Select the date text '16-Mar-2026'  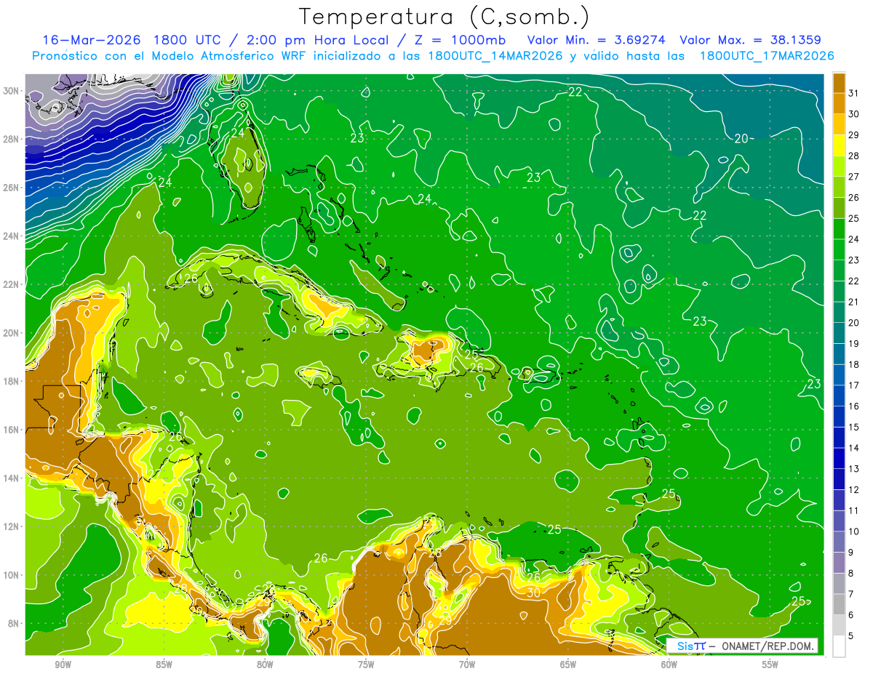point(91,40)
